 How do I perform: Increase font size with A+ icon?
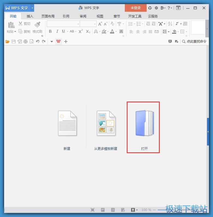[x=100, y=24]
